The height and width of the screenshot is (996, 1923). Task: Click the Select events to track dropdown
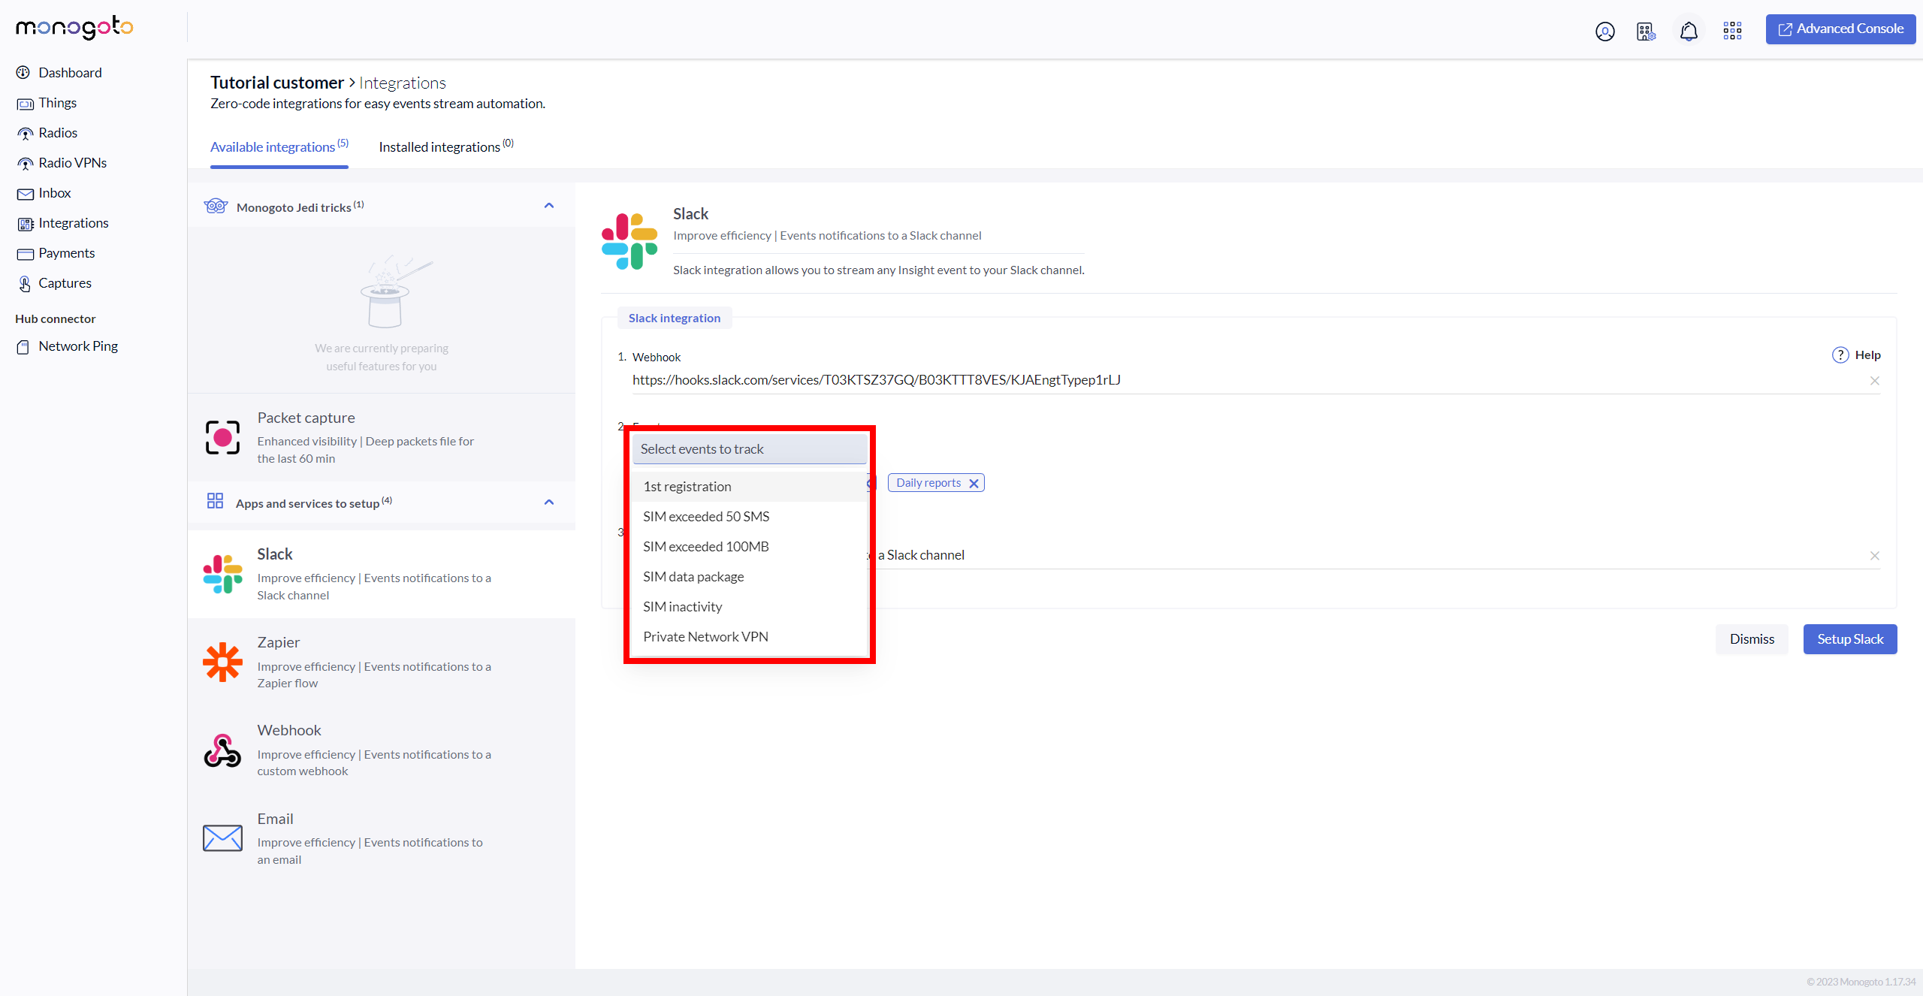(x=749, y=449)
